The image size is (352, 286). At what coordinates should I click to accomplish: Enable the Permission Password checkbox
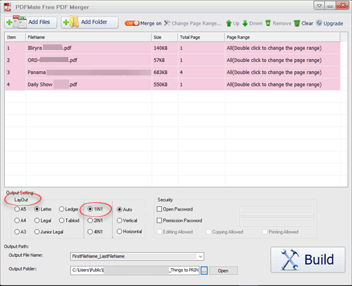(x=159, y=220)
